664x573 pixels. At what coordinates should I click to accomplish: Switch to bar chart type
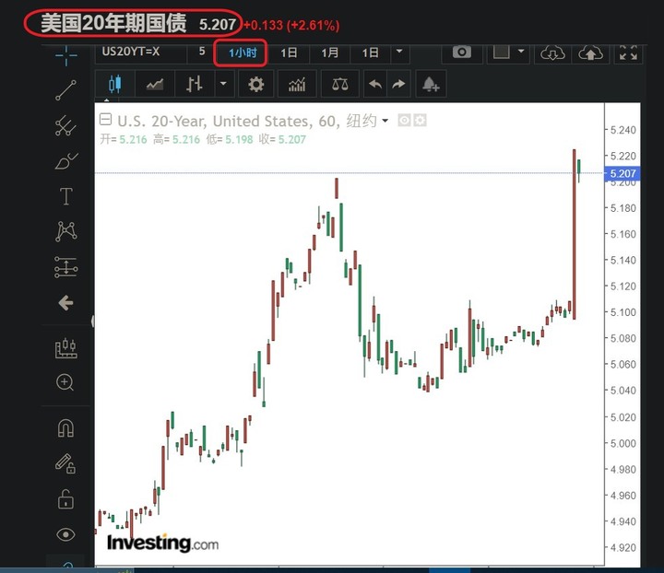click(x=195, y=84)
